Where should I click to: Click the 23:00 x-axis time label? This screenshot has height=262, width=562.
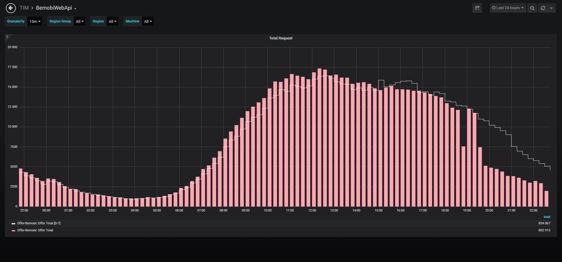click(x=24, y=210)
